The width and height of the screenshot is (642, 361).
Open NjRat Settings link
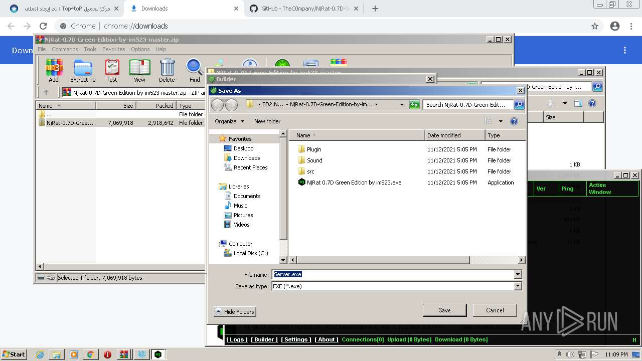296,339
